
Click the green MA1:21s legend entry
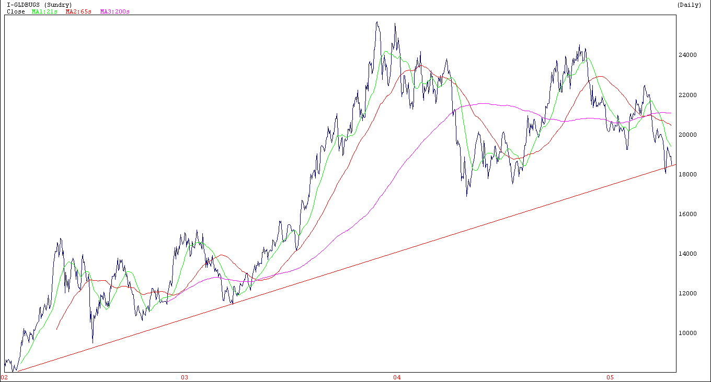[x=44, y=11]
